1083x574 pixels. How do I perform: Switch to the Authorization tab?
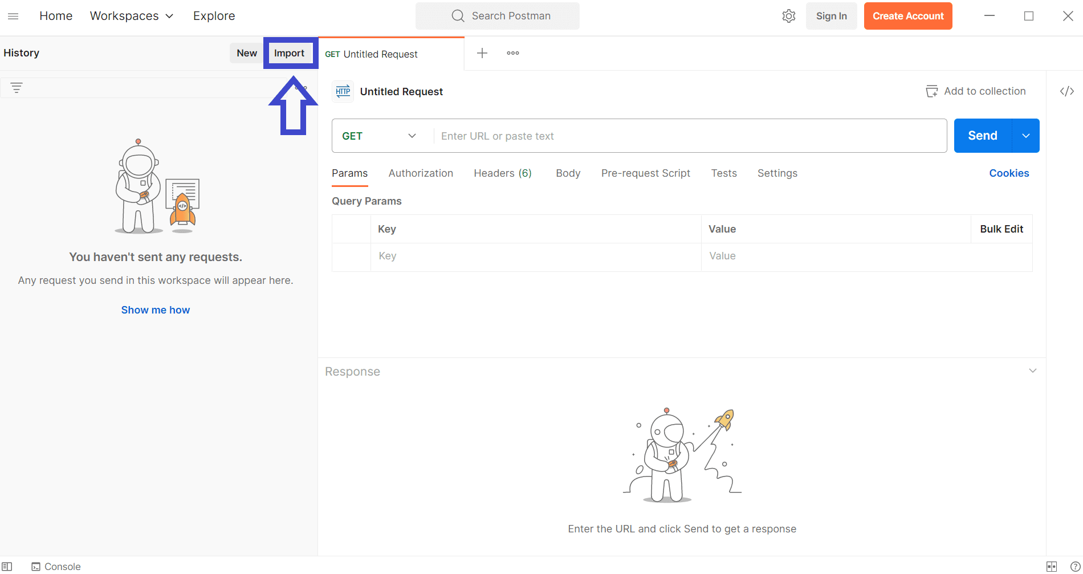[x=421, y=173]
